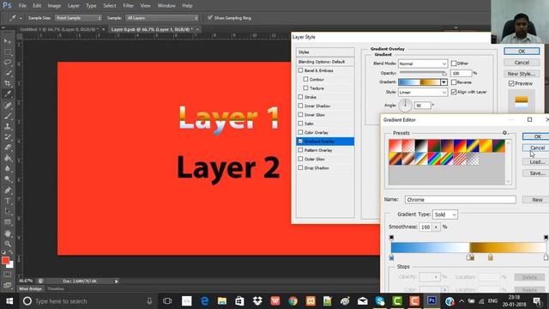The width and height of the screenshot is (549, 309).
Task: Select the Crop tool
Action: pyautogui.click(x=8, y=83)
